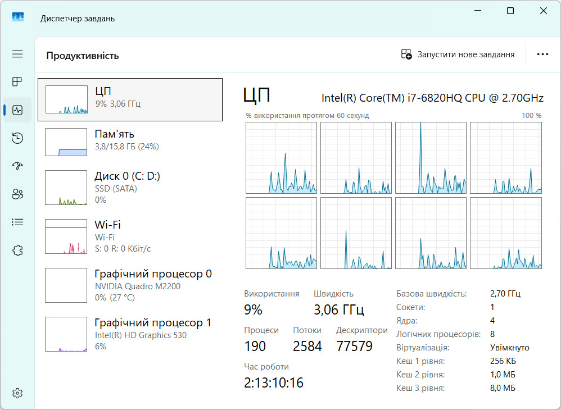Select the Пам'ять resource entry
Screen dimensions: 561x410
click(x=130, y=142)
